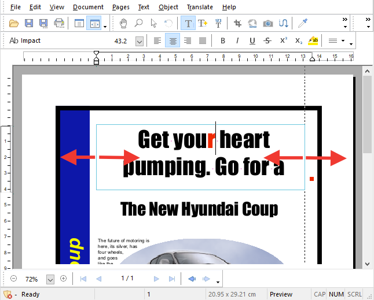Screen dimensions: 374x300
Task: Click the vertical scrollbar down arrow
Action: coord(367,264)
